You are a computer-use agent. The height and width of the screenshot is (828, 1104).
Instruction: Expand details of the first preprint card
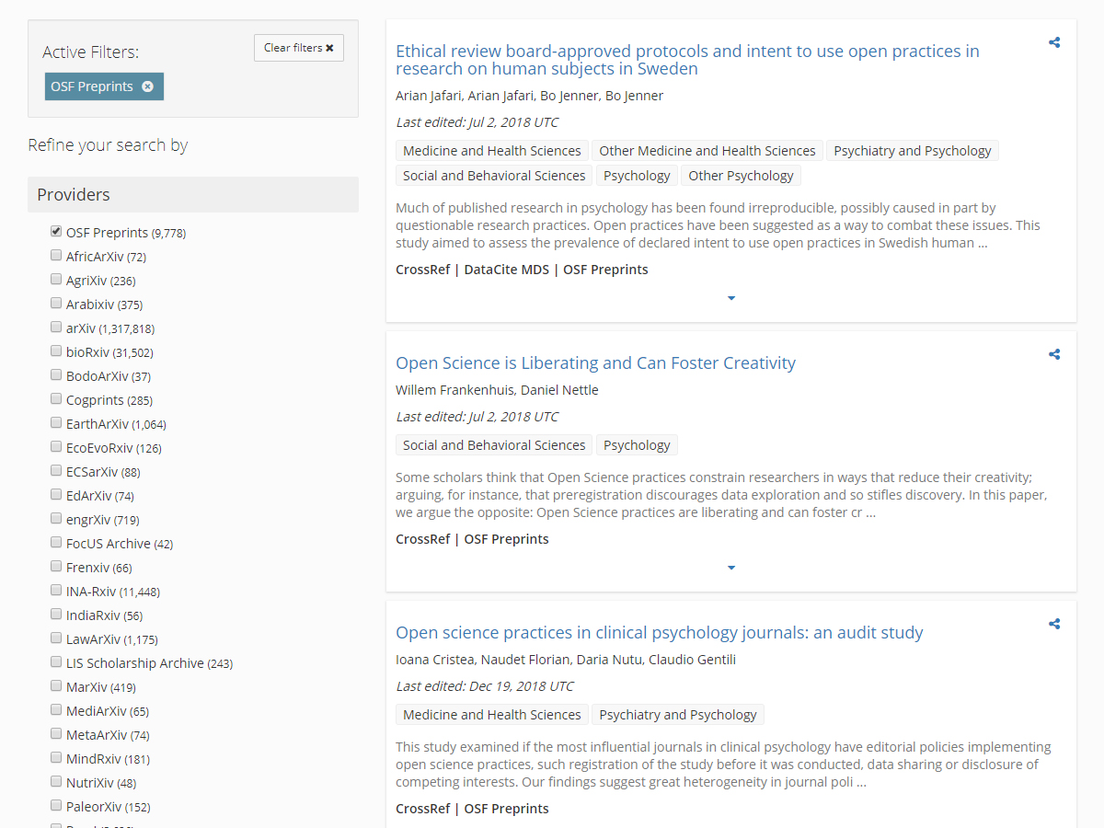click(731, 297)
